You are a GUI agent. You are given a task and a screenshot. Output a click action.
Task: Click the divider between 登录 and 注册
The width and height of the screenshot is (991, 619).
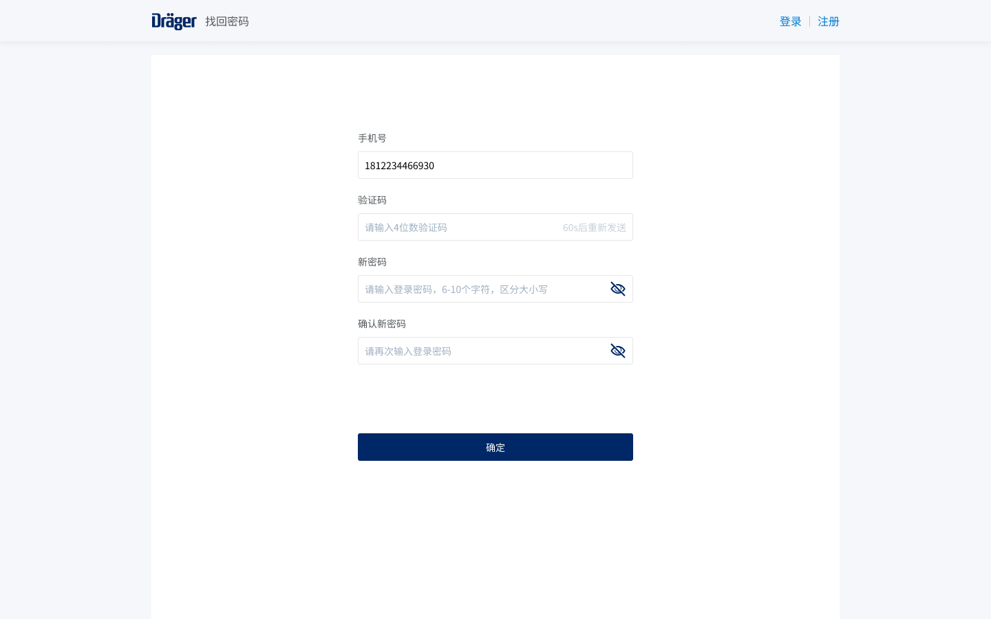click(x=809, y=21)
